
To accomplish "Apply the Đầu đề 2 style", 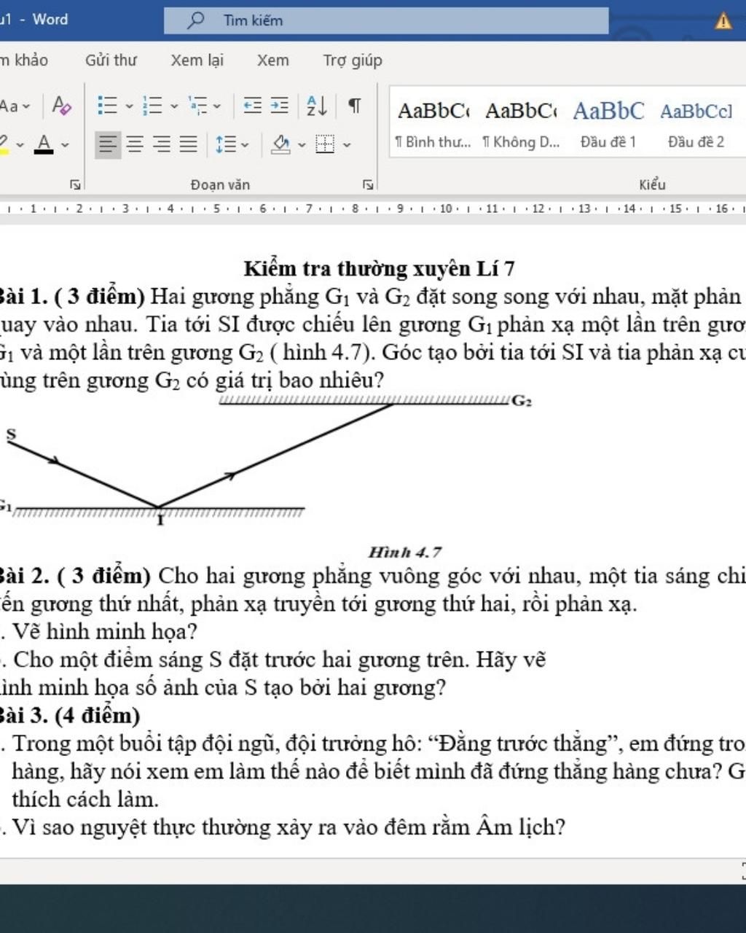I will tap(696, 124).
